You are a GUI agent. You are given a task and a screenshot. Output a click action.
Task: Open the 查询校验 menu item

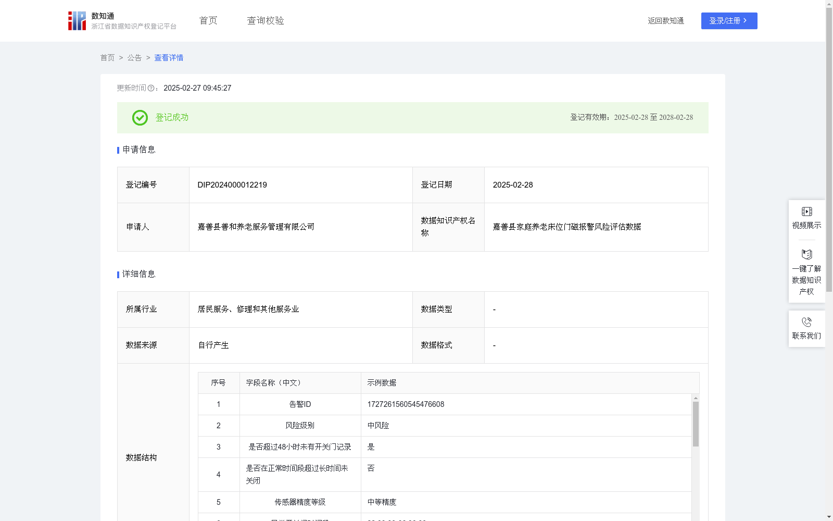tap(266, 20)
